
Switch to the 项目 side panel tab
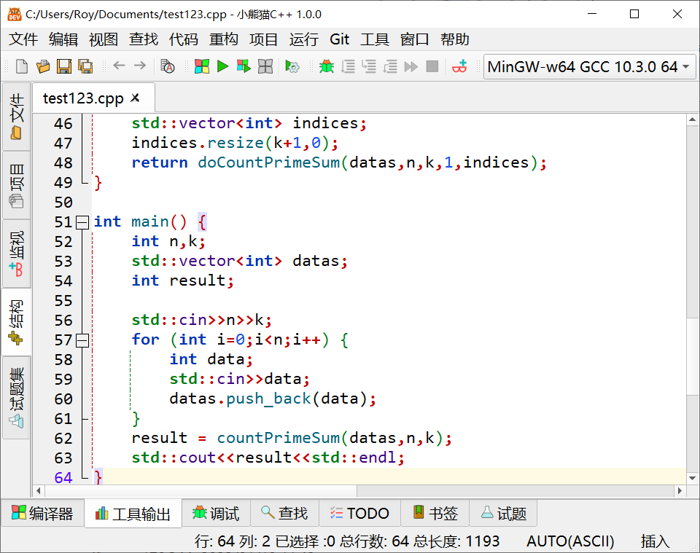(17, 185)
